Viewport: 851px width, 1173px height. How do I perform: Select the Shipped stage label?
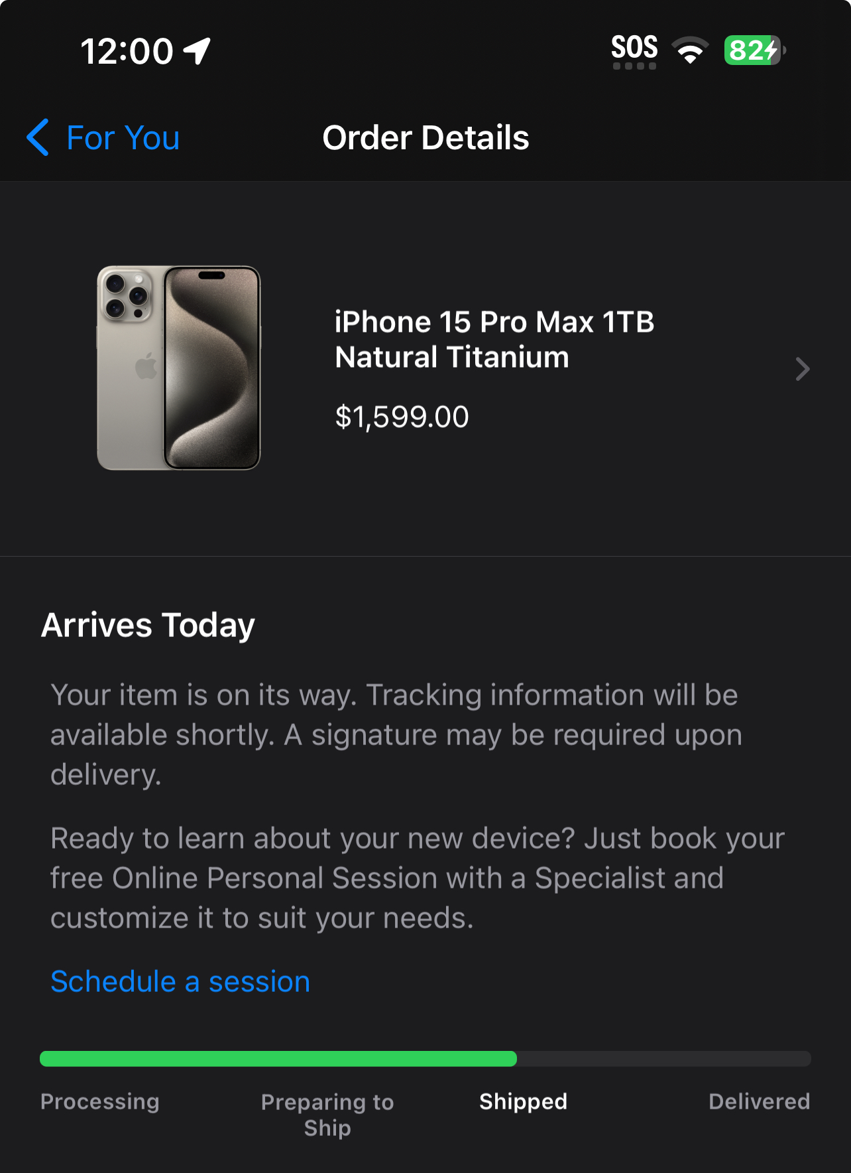tap(524, 1101)
